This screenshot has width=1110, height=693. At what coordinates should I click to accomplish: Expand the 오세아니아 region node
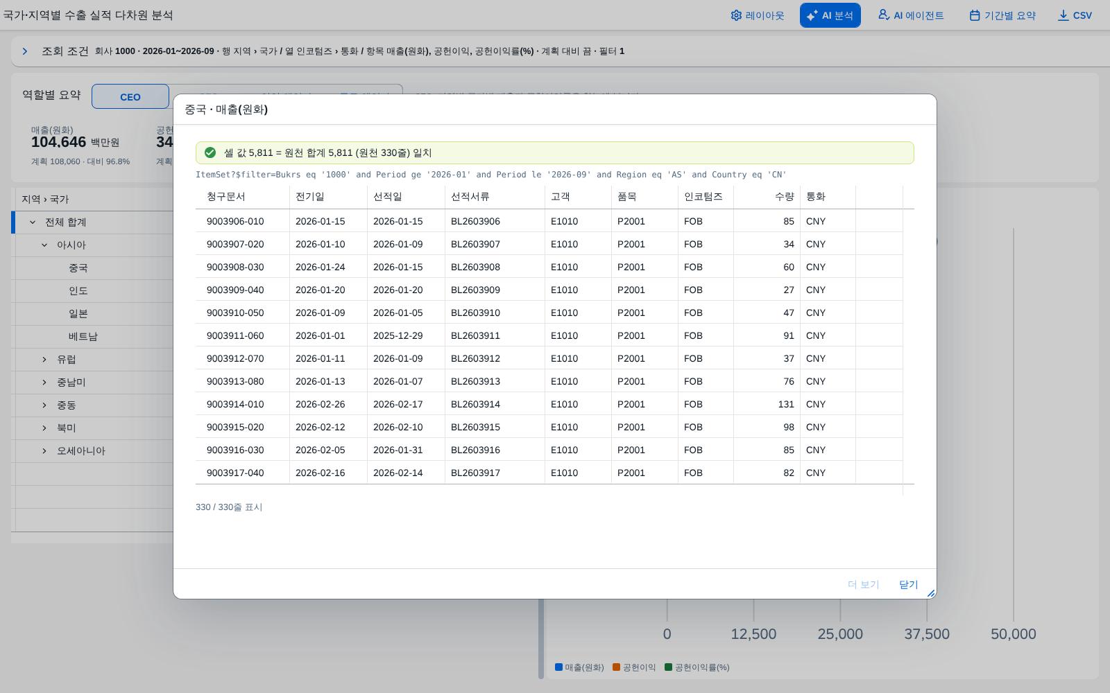(44, 451)
